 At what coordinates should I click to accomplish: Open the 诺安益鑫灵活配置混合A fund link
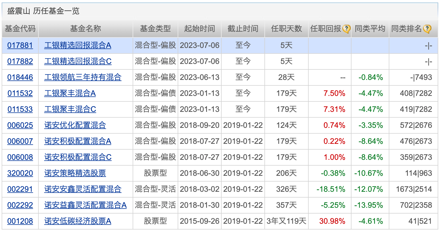coord(85,205)
